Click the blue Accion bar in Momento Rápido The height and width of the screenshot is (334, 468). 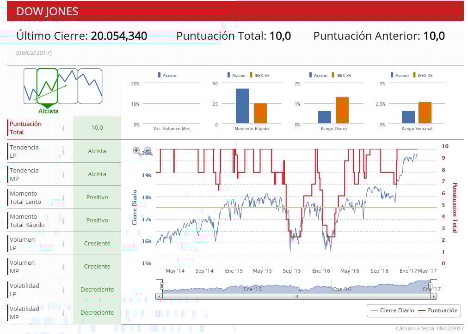click(242, 106)
